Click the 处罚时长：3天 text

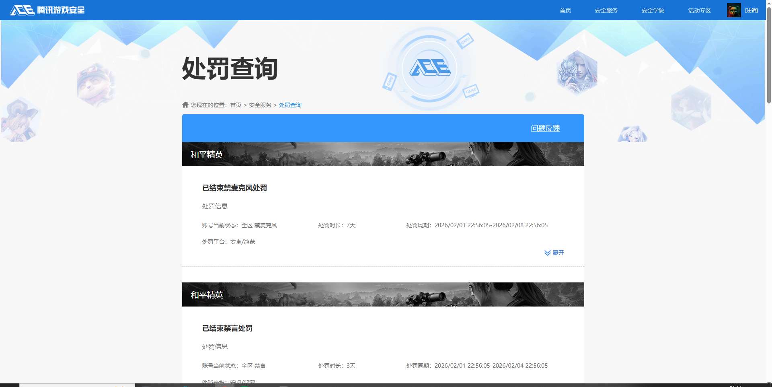point(337,366)
